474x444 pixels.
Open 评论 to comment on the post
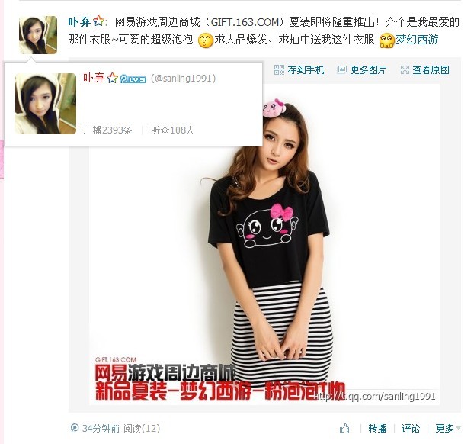pyautogui.click(x=411, y=428)
